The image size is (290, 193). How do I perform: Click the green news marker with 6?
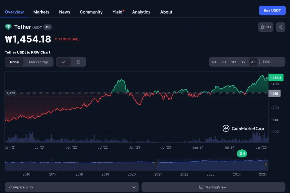tap(242, 153)
